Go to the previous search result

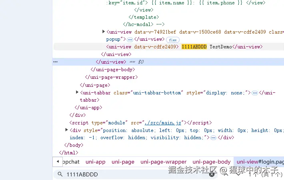[x=226, y=174]
